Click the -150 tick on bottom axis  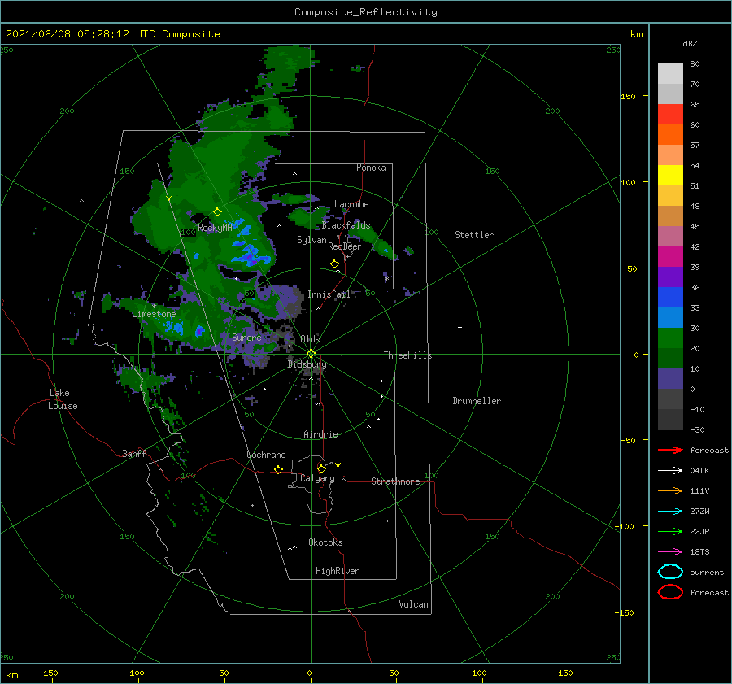point(48,673)
